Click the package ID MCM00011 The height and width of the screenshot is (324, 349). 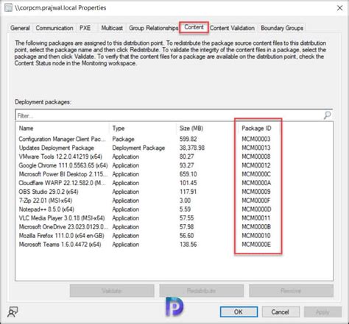tap(256, 218)
